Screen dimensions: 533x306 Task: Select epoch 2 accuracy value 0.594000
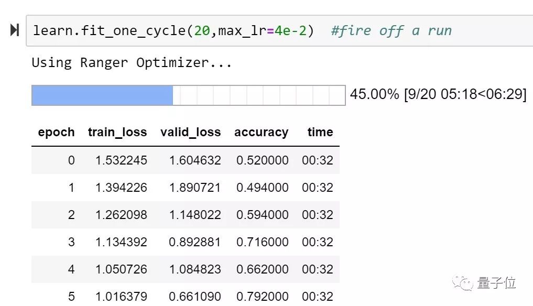point(262,215)
